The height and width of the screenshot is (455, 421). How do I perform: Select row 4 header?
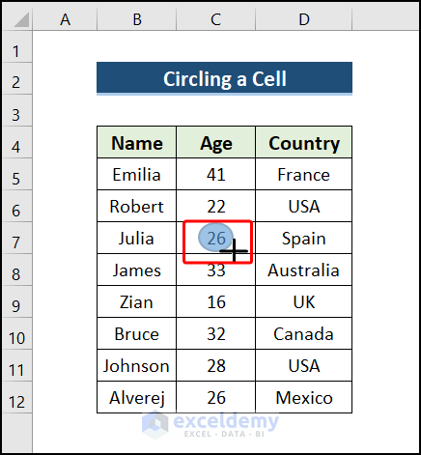click(x=16, y=142)
